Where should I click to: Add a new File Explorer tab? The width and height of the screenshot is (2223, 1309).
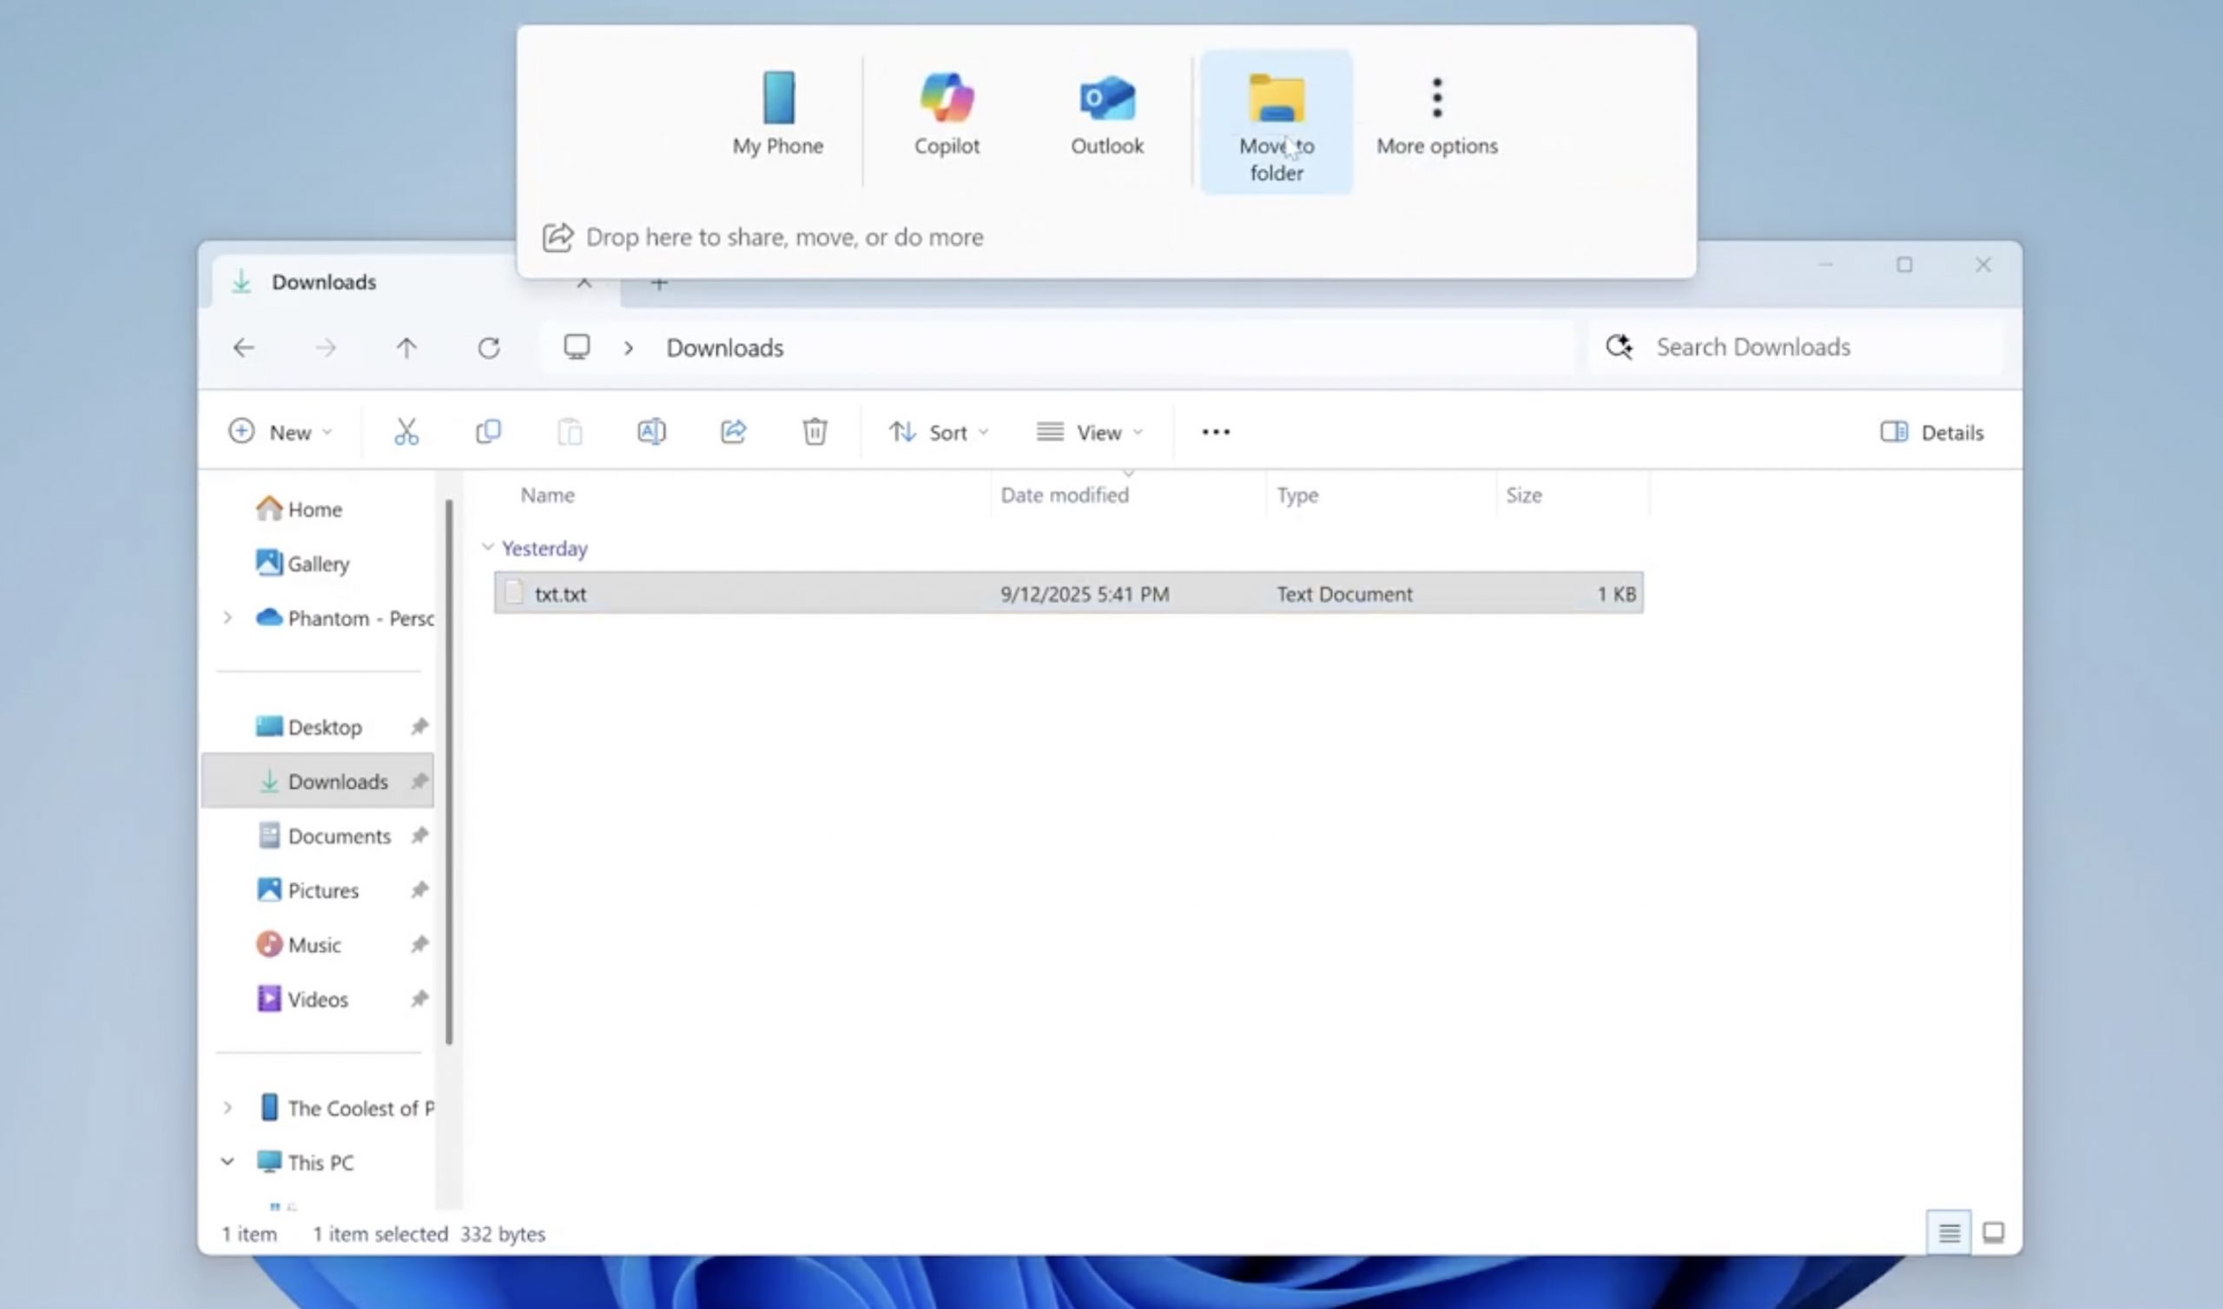tap(659, 283)
